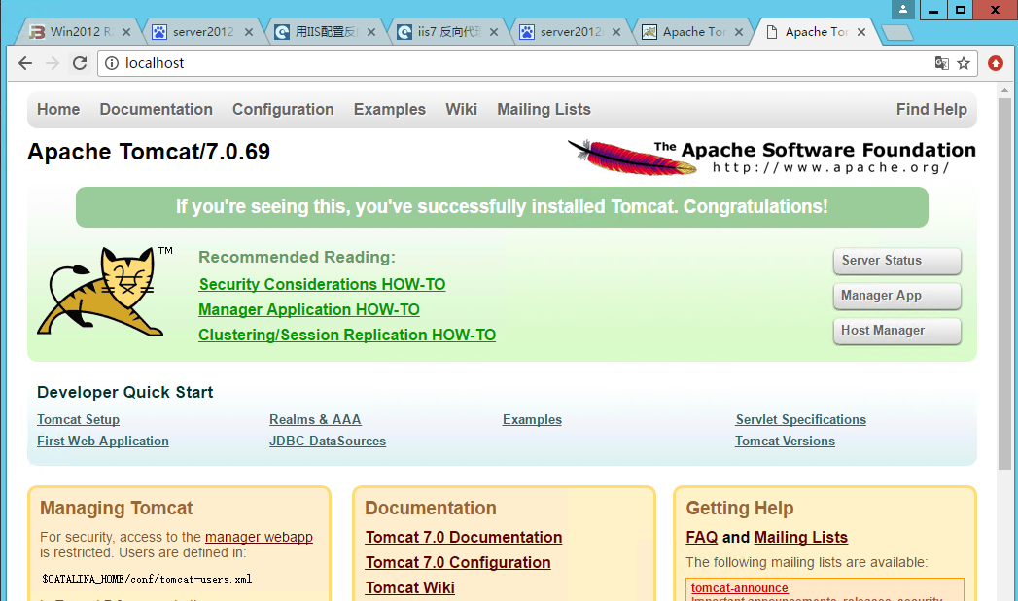The width and height of the screenshot is (1018, 601).
Task: Open the tomcat-announce mailing list link
Action: click(x=740, y=588)
